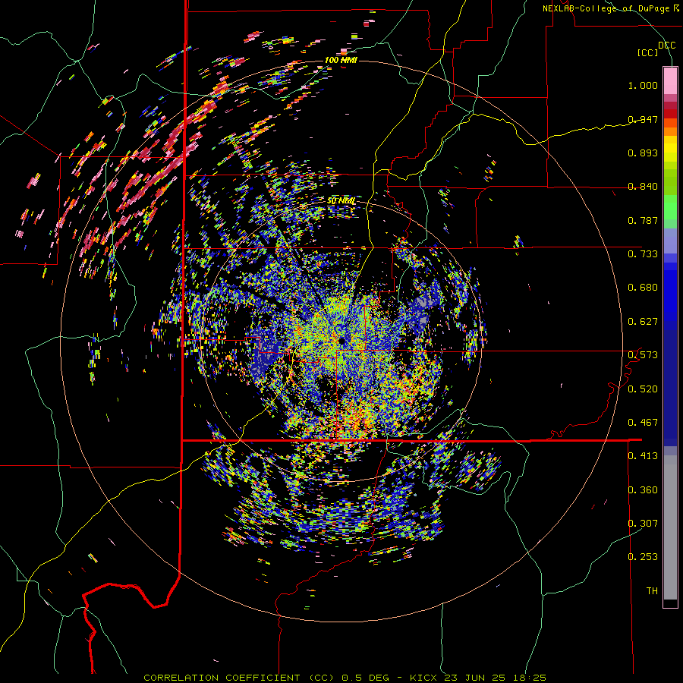Click the 0.573 scale value
This screenshot has height=683, width=683.
click(x=643, y=355)
